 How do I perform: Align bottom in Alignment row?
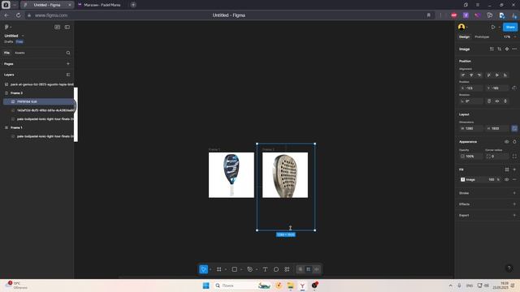click(x=505, y=75)
